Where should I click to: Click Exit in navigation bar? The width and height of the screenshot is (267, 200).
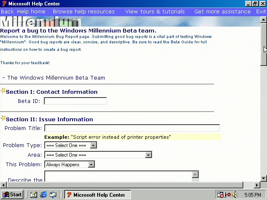261,12
